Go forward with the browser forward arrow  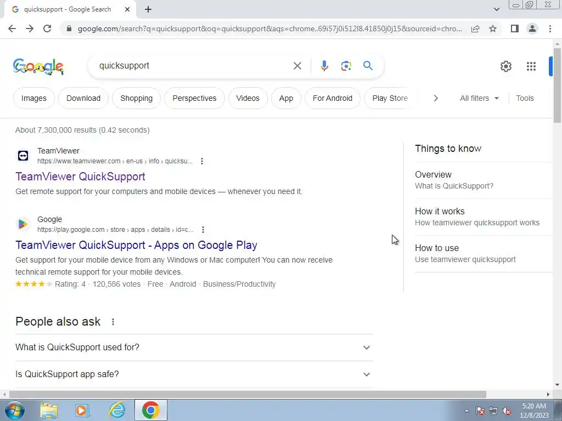click(x=30, y=29)
